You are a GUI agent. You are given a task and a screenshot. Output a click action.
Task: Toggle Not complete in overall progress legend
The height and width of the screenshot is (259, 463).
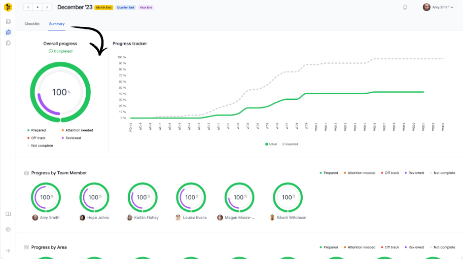tap(40, 145)
